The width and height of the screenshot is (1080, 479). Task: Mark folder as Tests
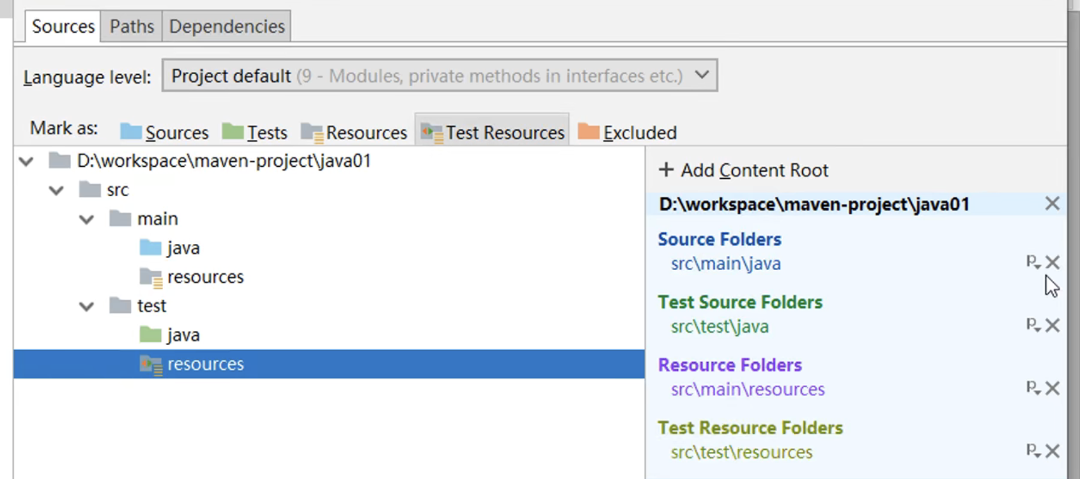254,132
